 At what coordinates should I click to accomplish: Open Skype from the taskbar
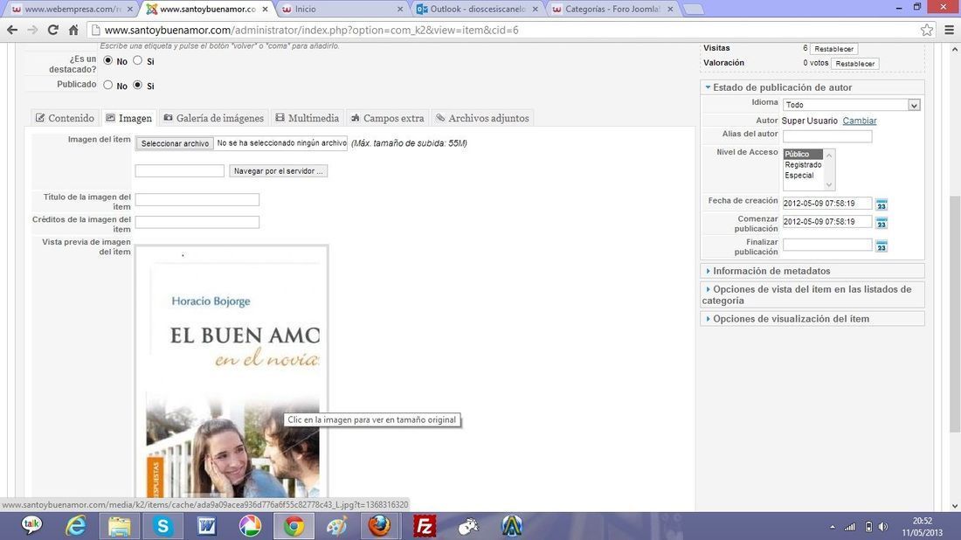click(163, 526)
